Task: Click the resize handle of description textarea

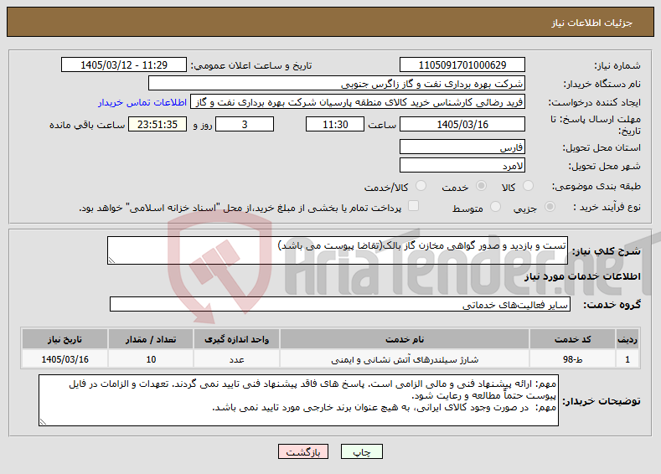Action: coord(111,260)
